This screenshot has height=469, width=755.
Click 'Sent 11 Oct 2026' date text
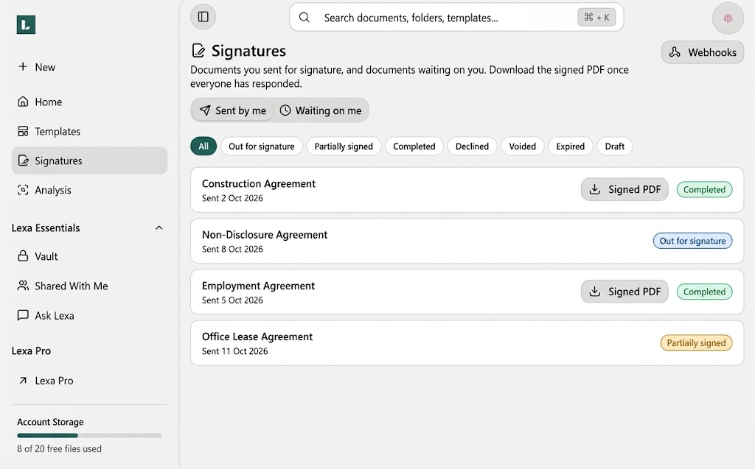point(234,350)
